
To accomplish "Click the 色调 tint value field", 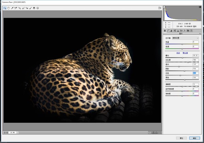I will coord(196,47).
